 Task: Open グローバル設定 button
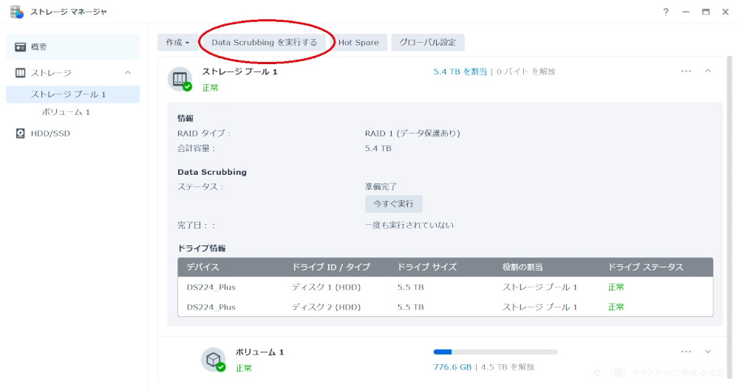[427, 42]
